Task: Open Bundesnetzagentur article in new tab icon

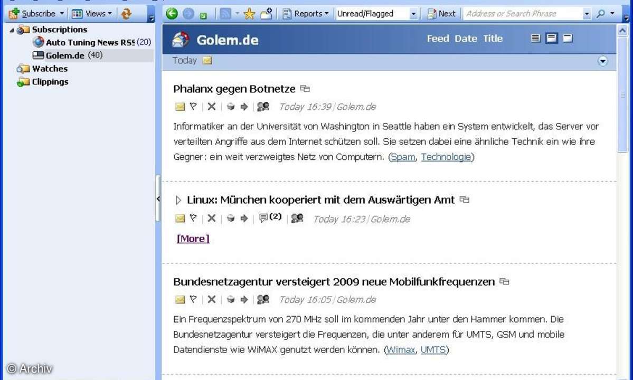Action: 504,281
